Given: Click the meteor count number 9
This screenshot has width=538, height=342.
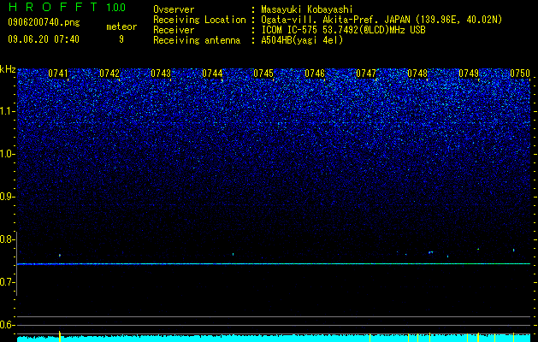Looking at the screenshot, I should coord(121,39).
